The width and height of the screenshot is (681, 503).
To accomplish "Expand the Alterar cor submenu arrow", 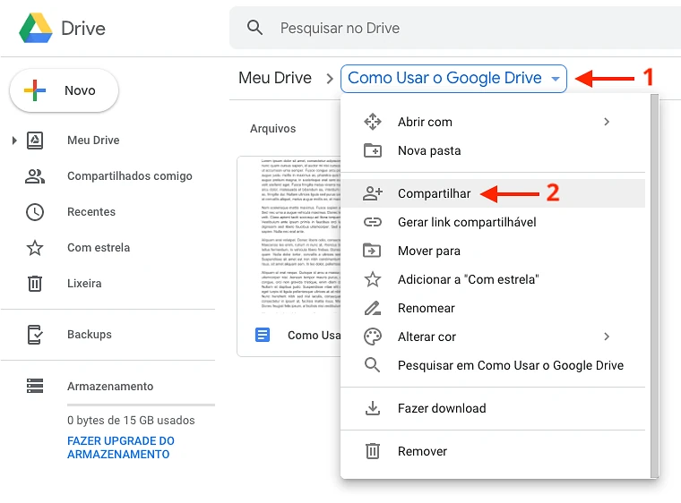I will (607, 337).
